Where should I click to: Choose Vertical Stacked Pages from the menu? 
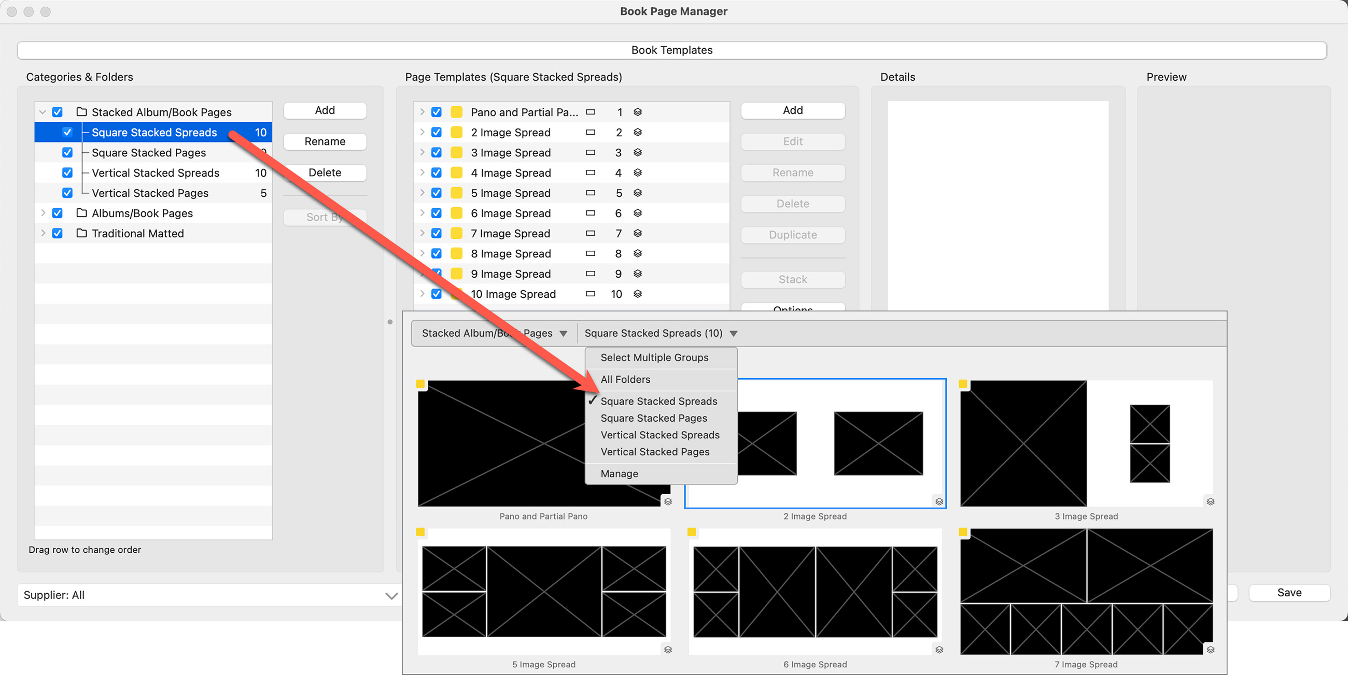tap(655, 452)
